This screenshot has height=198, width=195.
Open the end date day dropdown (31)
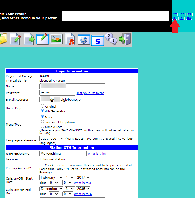coord(70,189)
